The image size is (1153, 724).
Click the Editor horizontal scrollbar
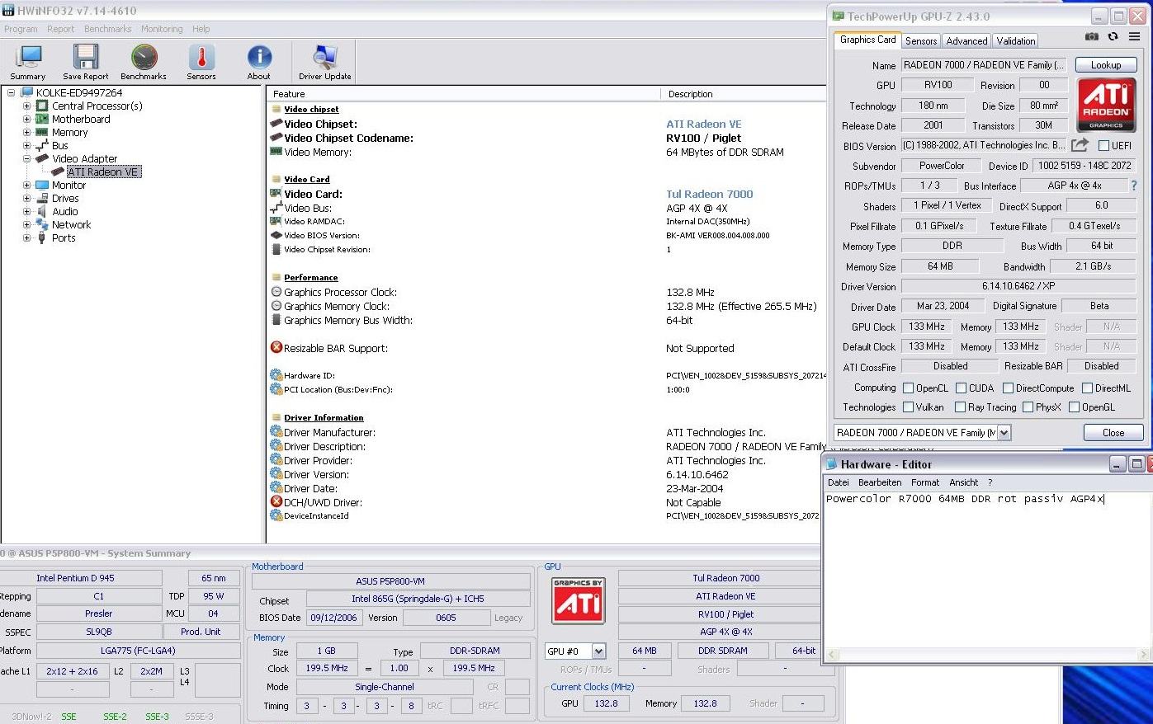pos(988,655)
